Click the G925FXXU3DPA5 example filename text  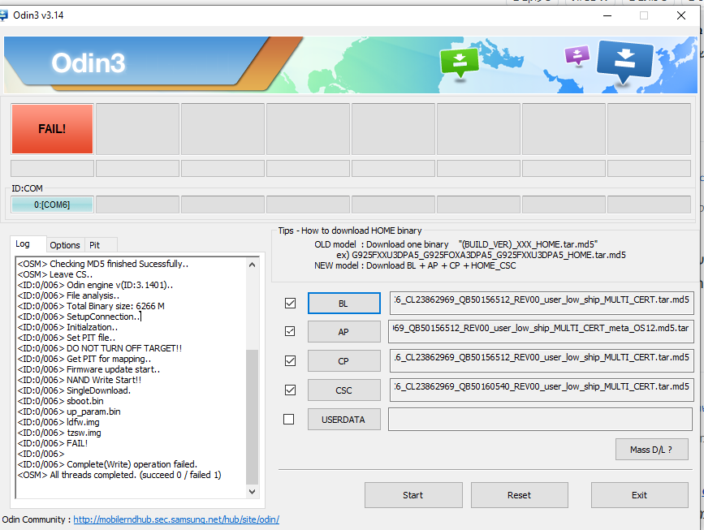coord(489,255)
